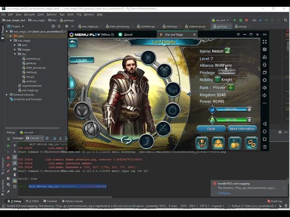Image resolution: width=290 pixels, height=217 pixels.
Task: Open the trophy achievements icon
Action: [x=202, y=143]
